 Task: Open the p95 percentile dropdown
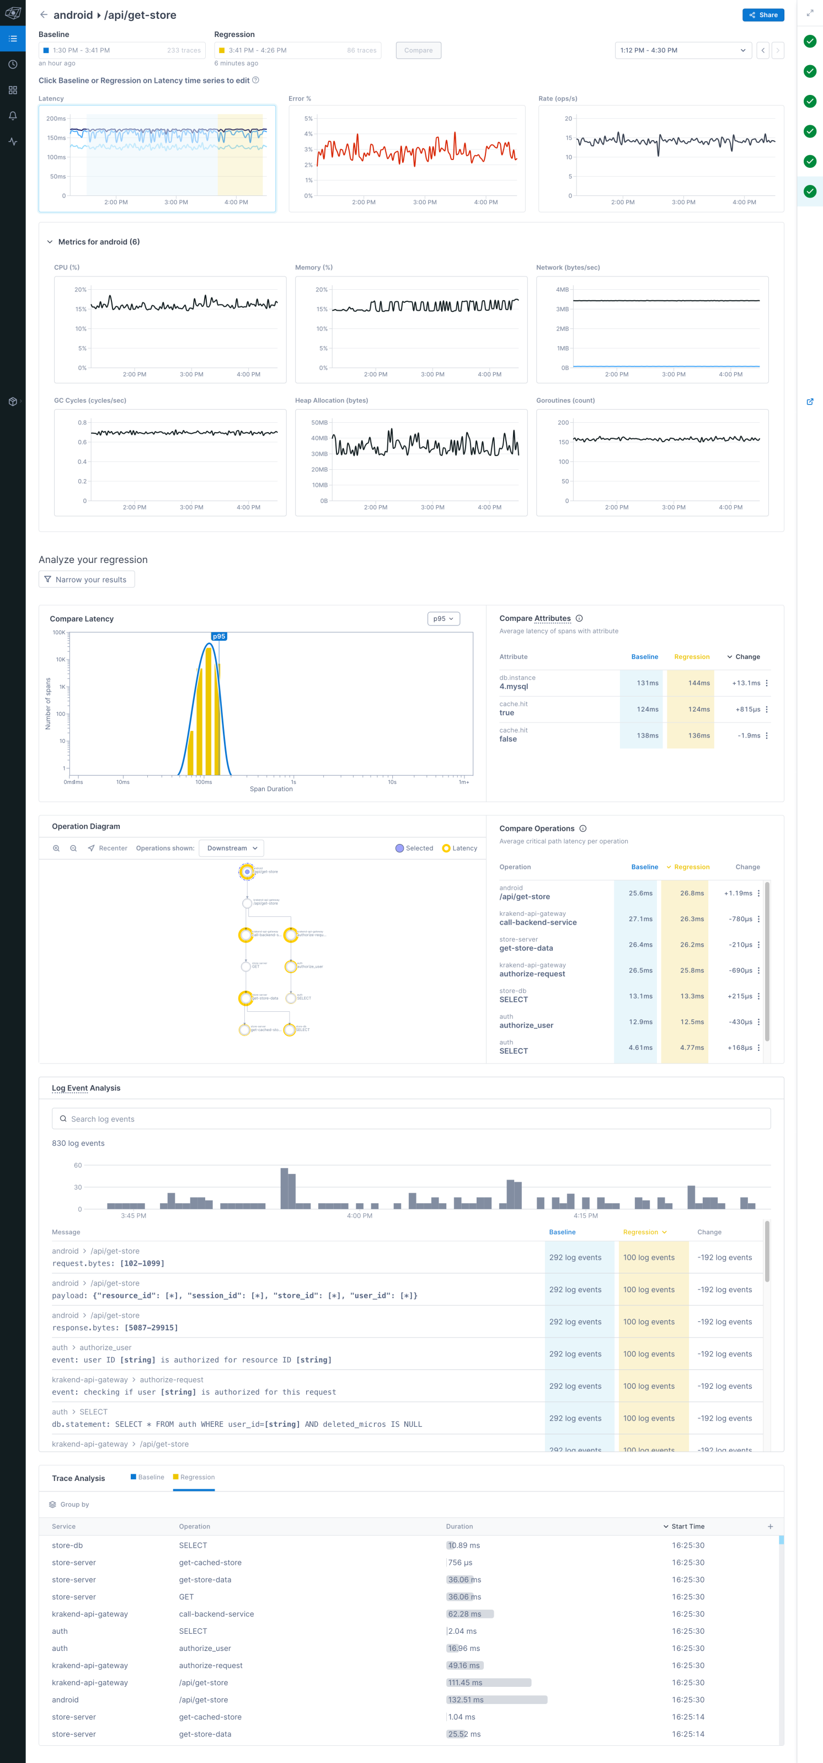(443, 619)
